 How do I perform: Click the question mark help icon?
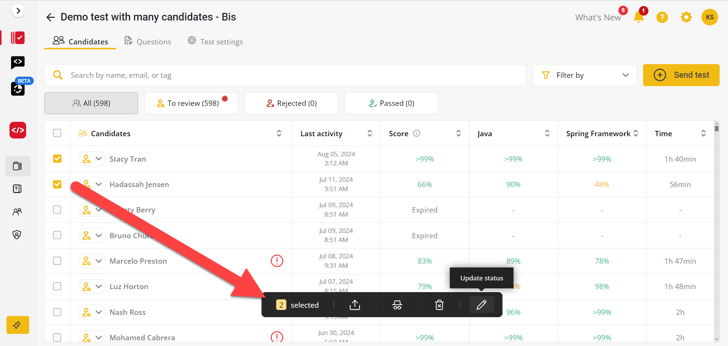(x=662, y=17)
